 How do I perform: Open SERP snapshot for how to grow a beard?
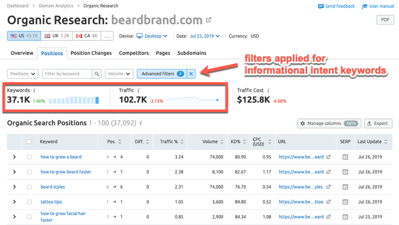[345, 157]
